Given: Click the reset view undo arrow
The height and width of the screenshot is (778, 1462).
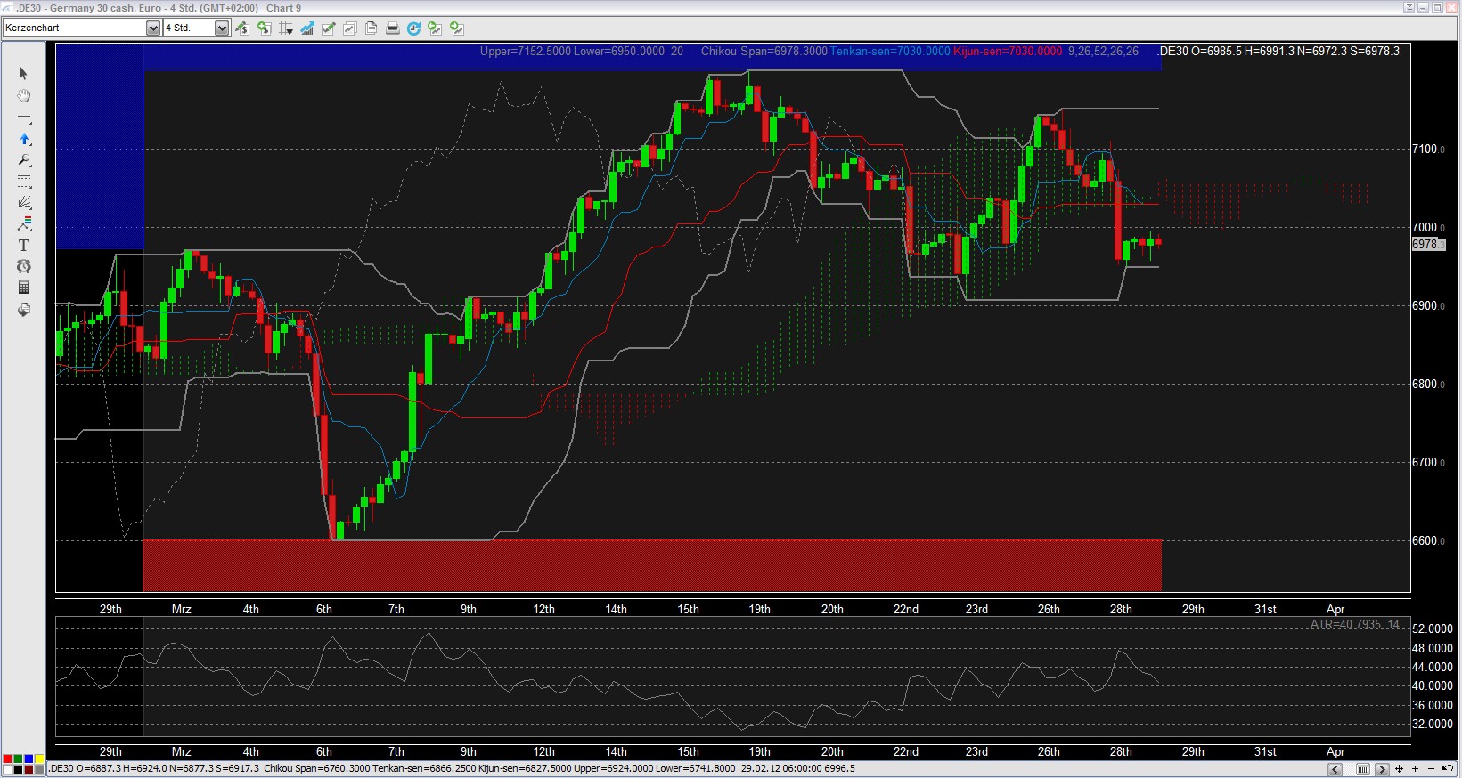Looking at the screenshot, I should pyautogui.click(x=1447, y=769).
